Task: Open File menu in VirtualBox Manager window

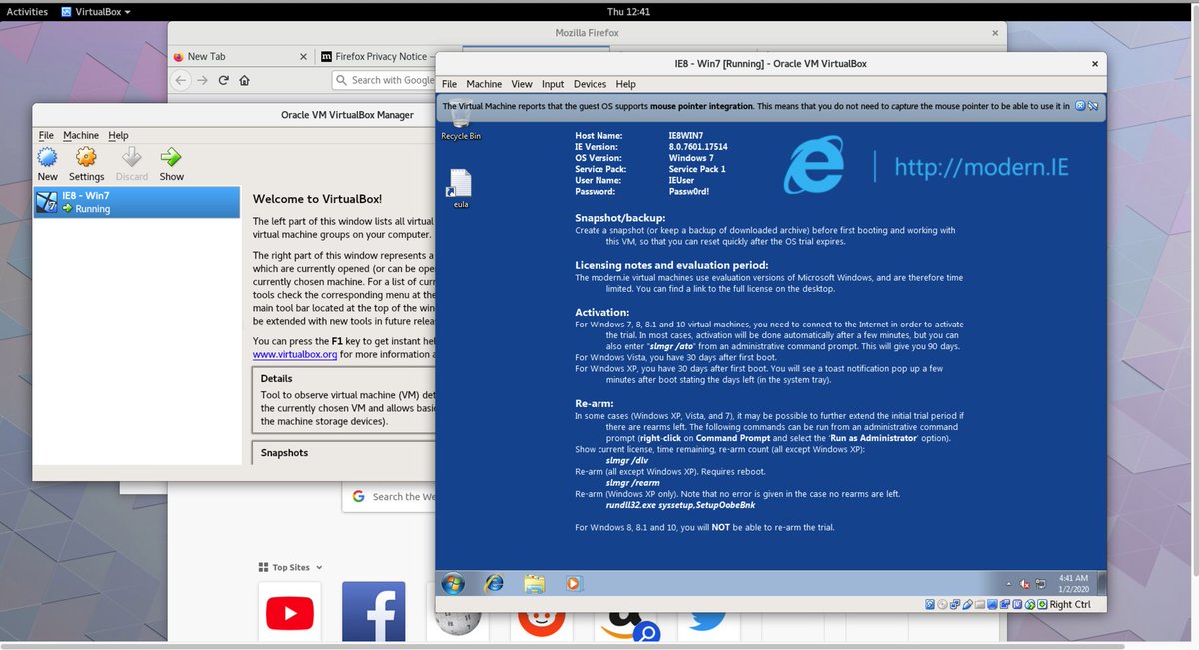Action: click(46, 135)
